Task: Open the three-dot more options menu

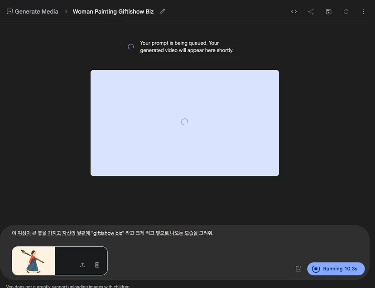Action: tap(363, 11)
